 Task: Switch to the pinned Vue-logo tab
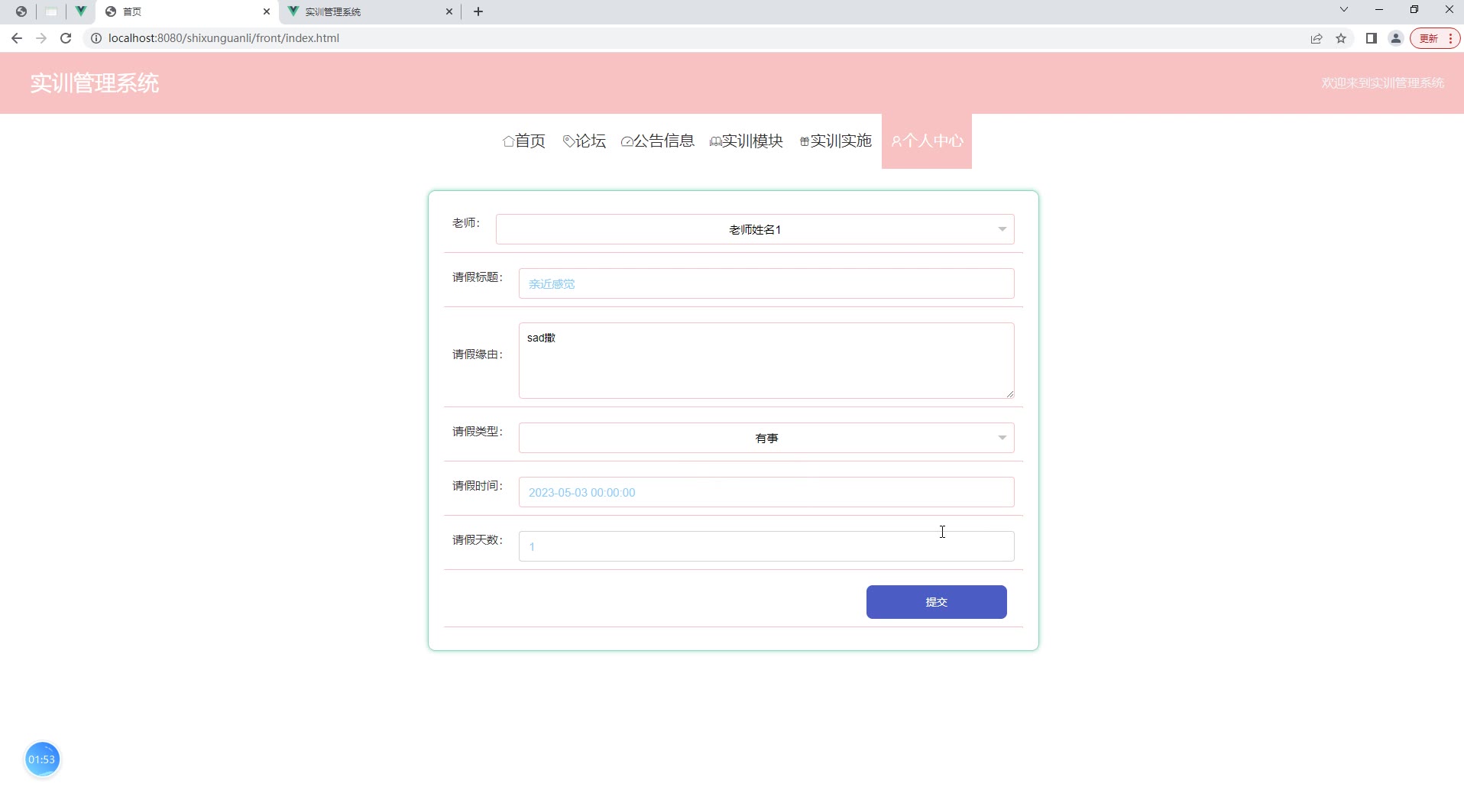[x=80, y=11]
